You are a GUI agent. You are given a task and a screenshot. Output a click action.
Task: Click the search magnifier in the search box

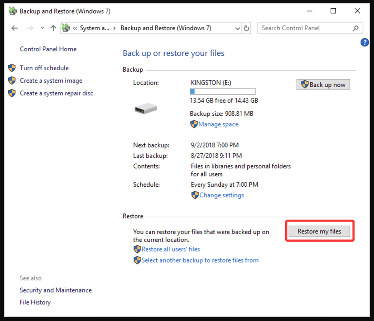356,28
